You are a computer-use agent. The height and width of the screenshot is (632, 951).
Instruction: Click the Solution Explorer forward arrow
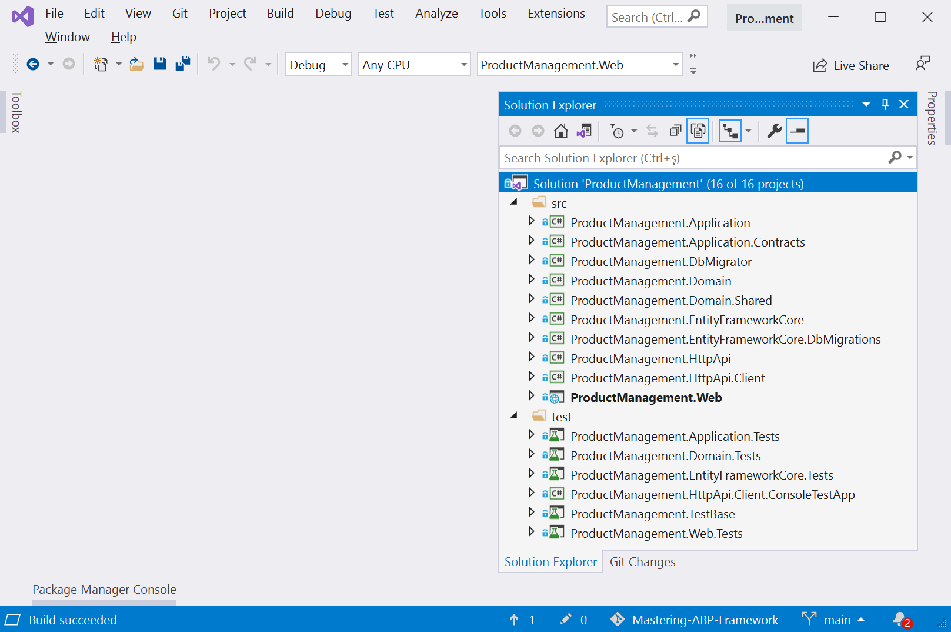pos(538,131)
